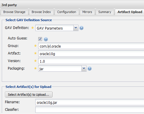Open the Configuration tab
This screenshot has height=114, width=144.
[67, 12]
